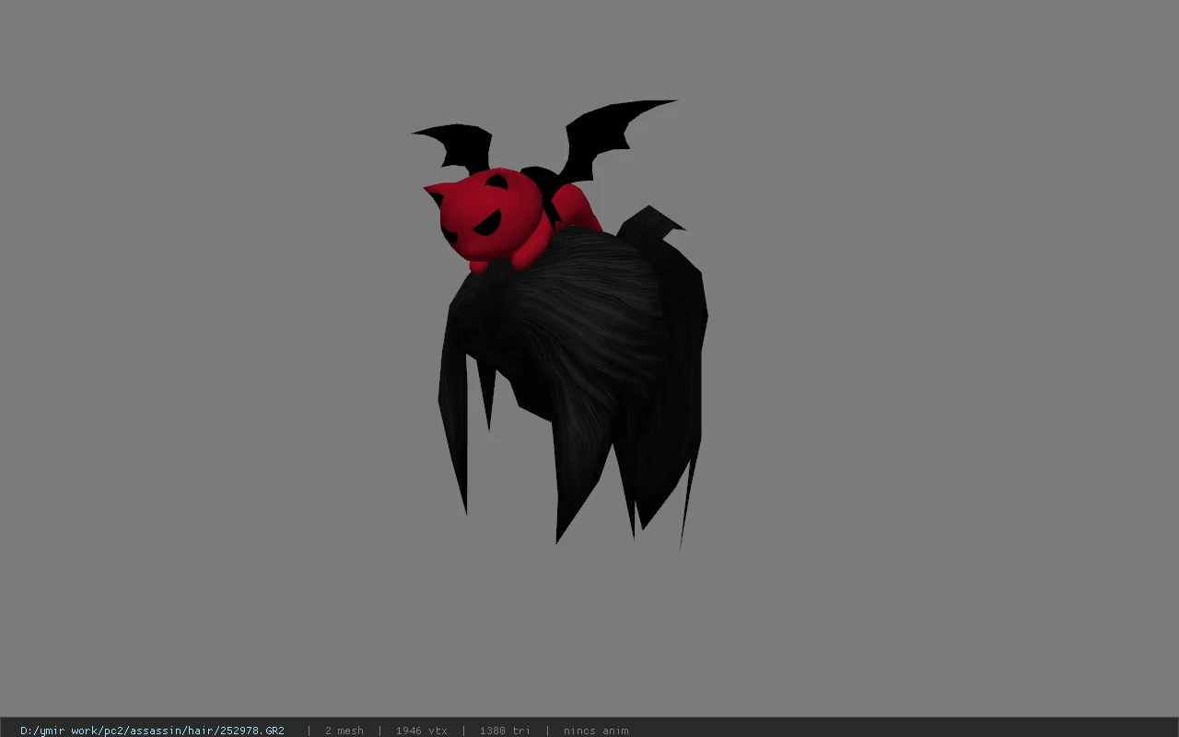The height and width of the screenshot is (737, 1179).
Task: Click the file path 252978.GR2 in status bar
Action: click(152, 731)
